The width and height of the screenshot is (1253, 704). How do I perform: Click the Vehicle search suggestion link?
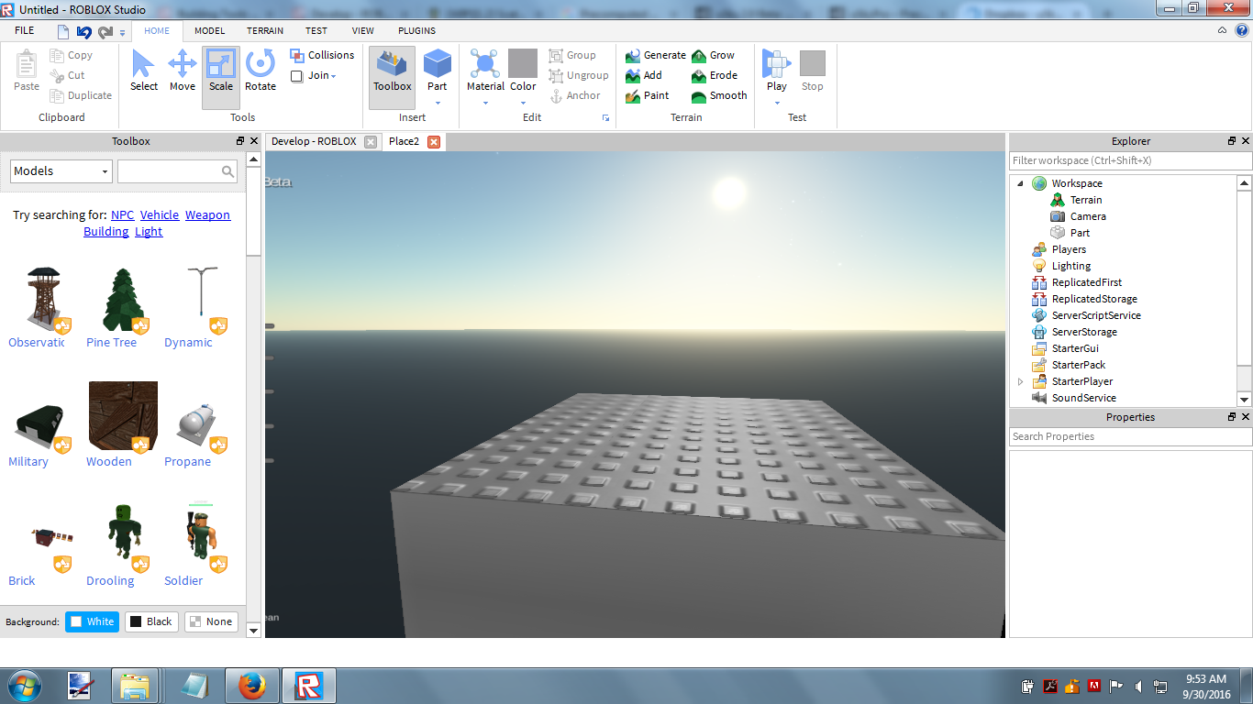[x=160, y=214]
